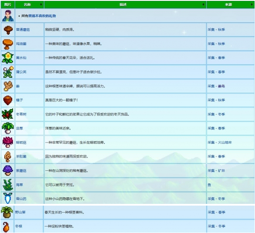Open the 鸡油菌 item link
The image size is (255, 233).
pos(21,44)
